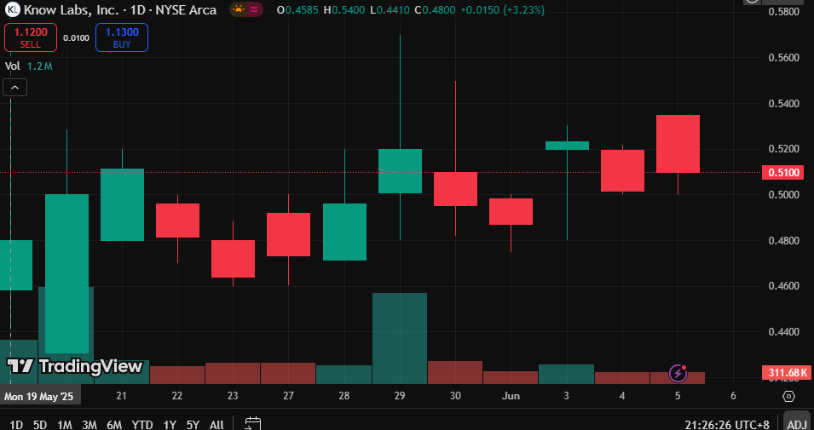This screenshot has height=430, width=814.
Task: Open timezone menu showing 21:26:26 UTC+8
Action: click(x=727, y=425)
